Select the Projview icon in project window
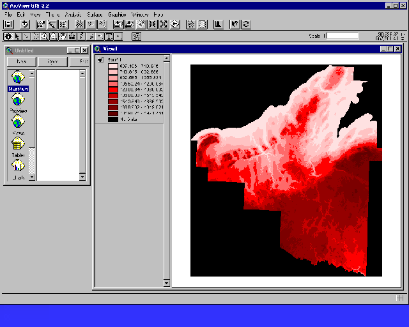The image size is (409, 327). pyautogui.click(x=18, y=100)
